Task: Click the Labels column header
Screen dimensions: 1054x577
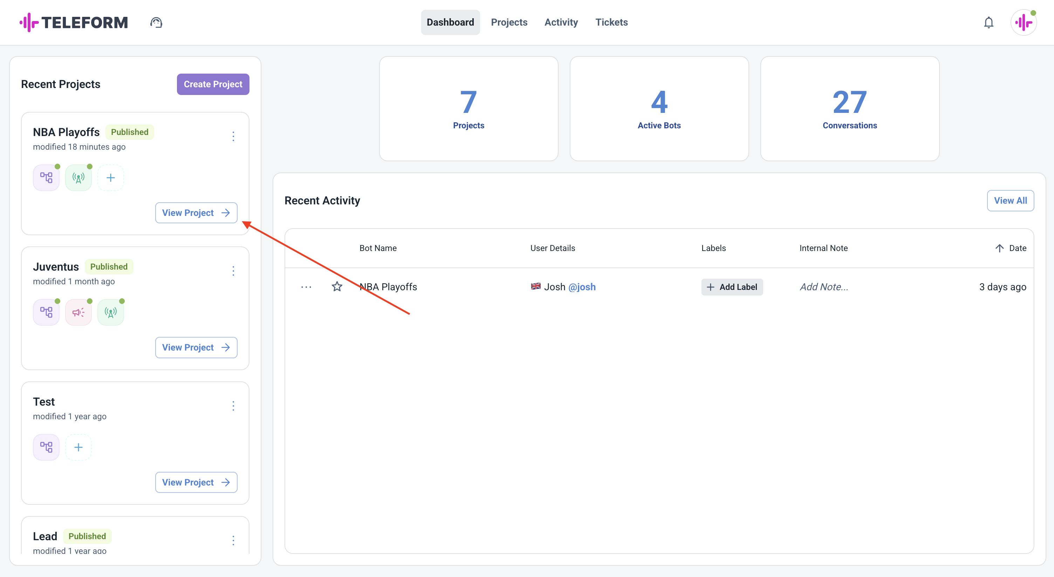Action: point(713,248)
